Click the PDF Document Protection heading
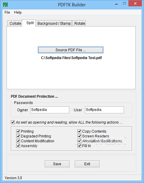Image resolution: width=144 pixels, height=183 pixels. point(34,96)
